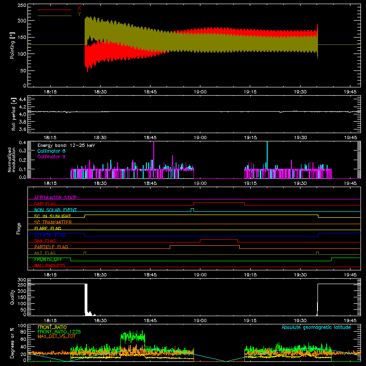Click the 'Pointing' y-axis title
366x366 pixels.
tap(12, 45)
